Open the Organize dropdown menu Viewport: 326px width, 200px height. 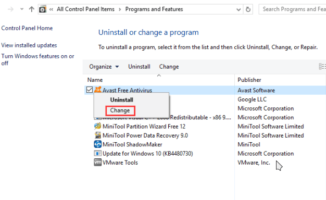tap(104, 67)
